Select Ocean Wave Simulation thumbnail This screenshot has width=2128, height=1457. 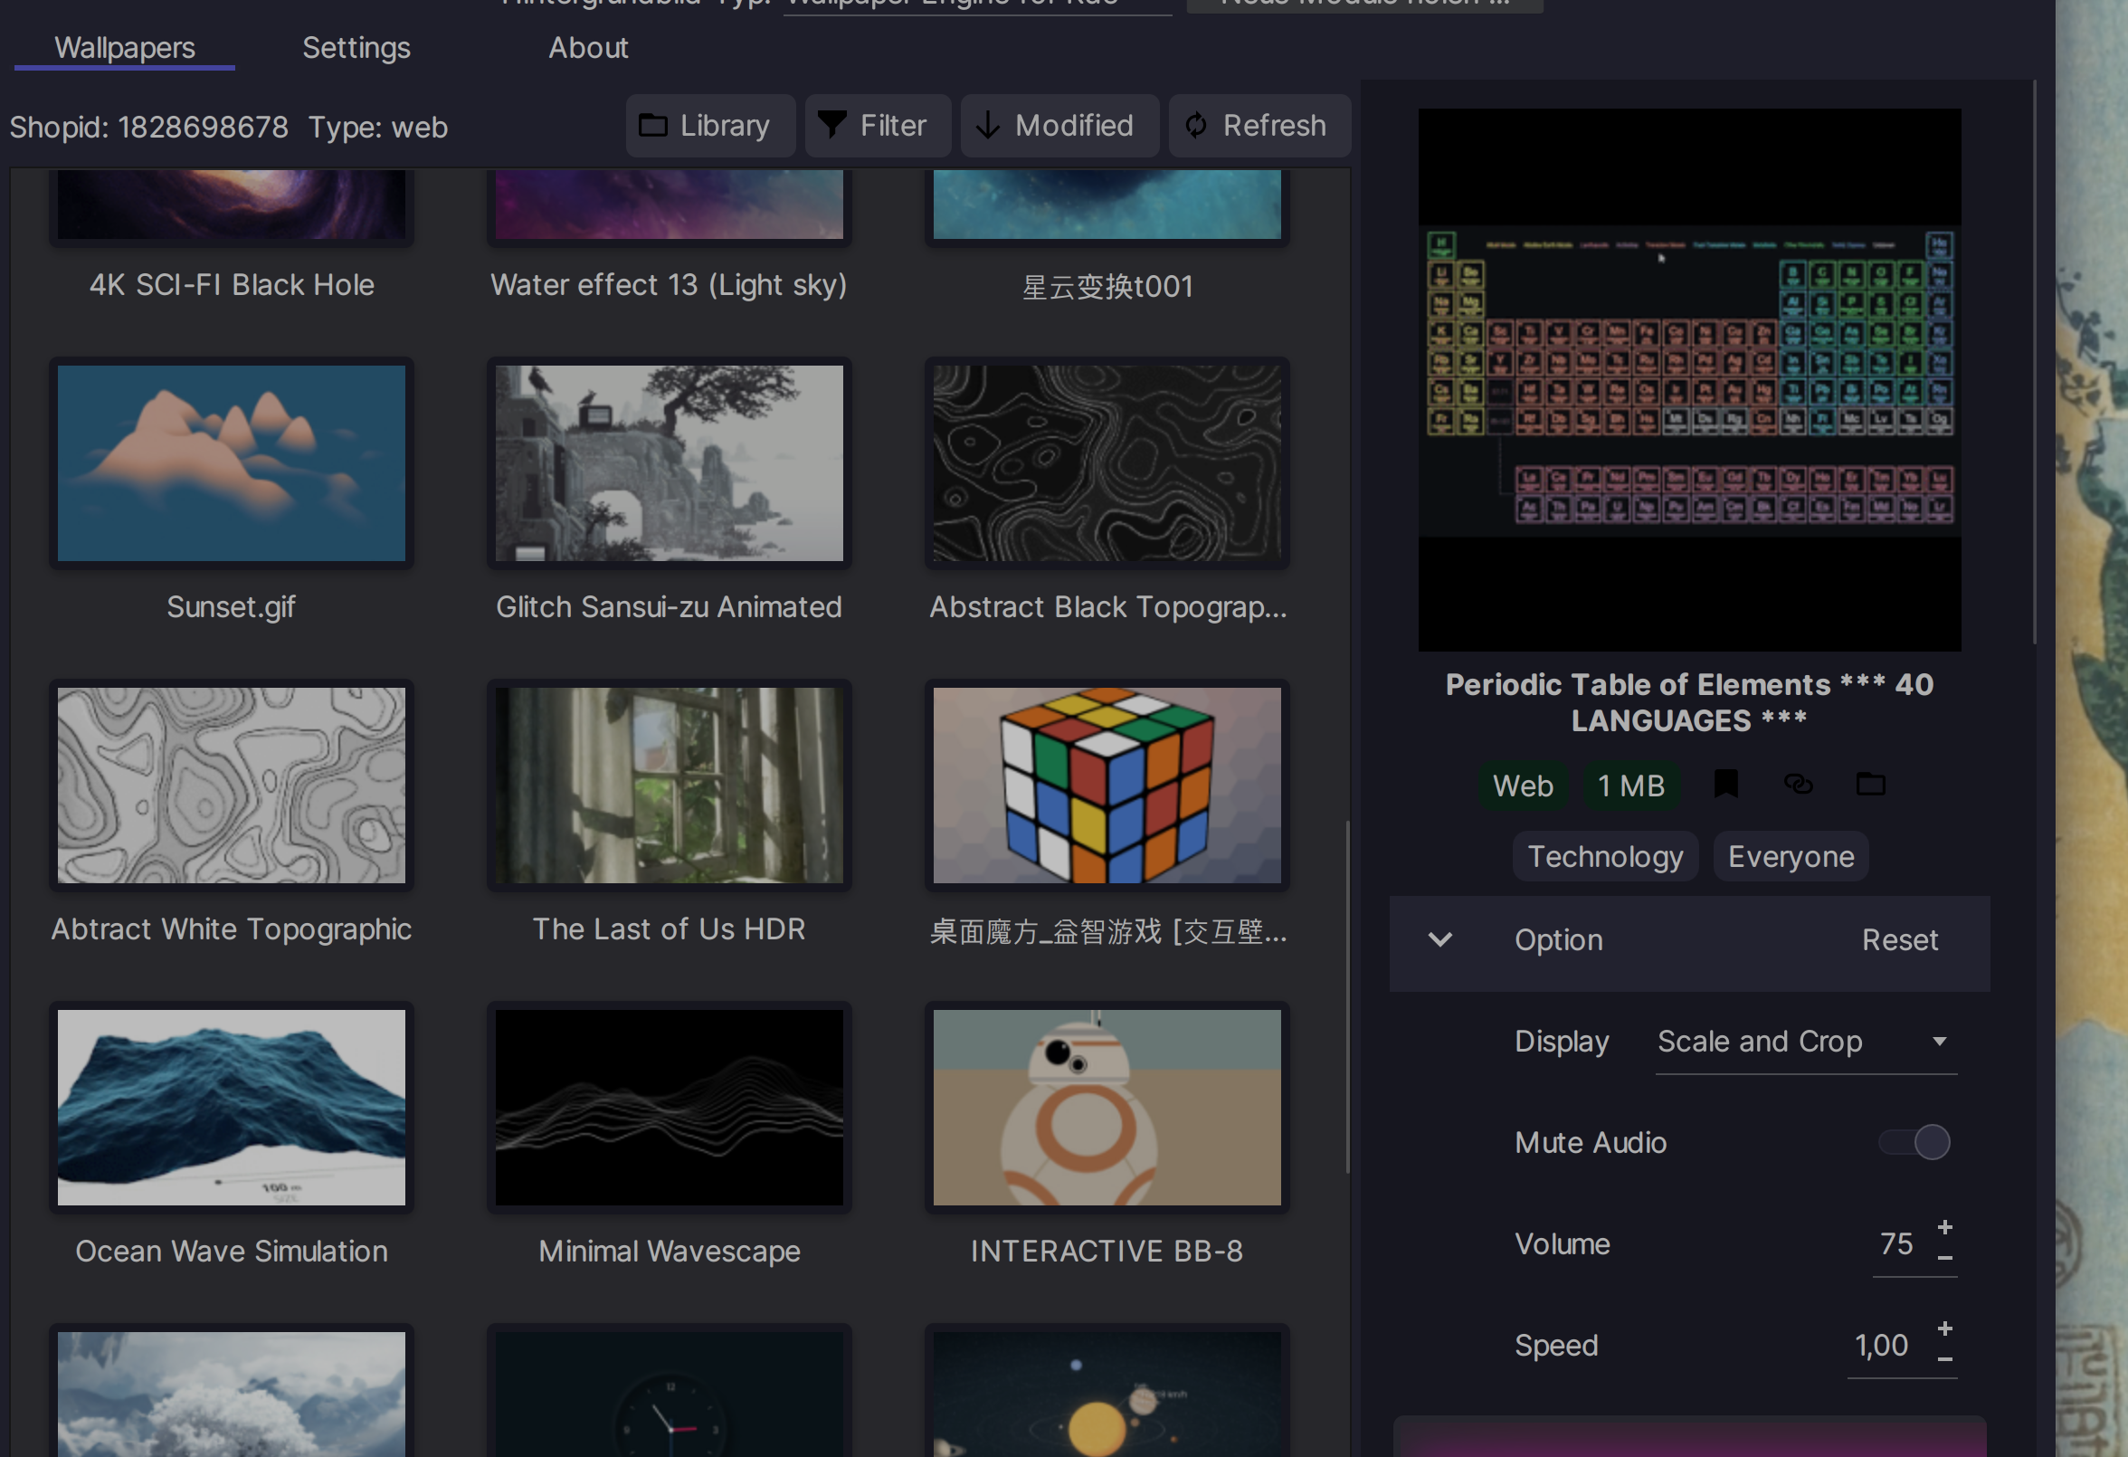[x=232, y=1108]
